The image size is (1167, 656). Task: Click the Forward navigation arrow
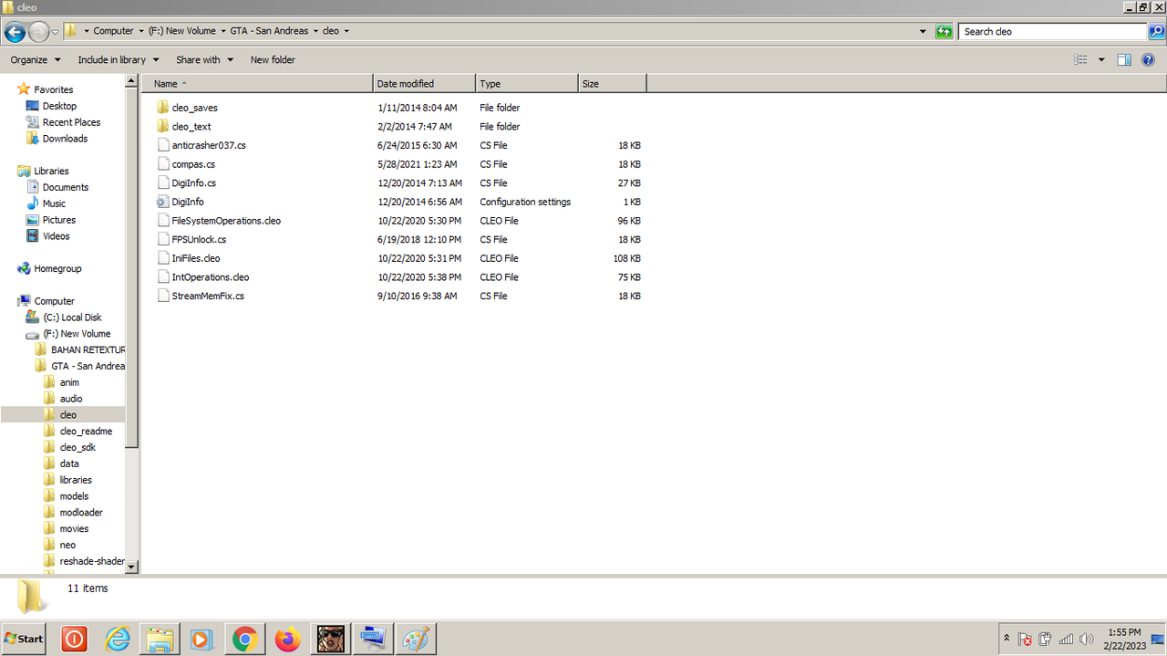(x=38, y=32)
